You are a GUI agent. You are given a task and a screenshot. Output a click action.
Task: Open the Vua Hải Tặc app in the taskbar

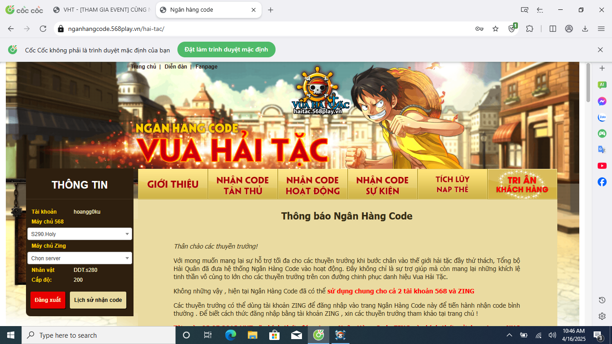(340, 335)
